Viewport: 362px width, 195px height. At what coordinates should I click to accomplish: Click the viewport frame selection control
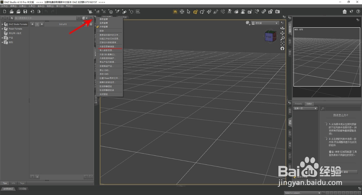point(282,44)
